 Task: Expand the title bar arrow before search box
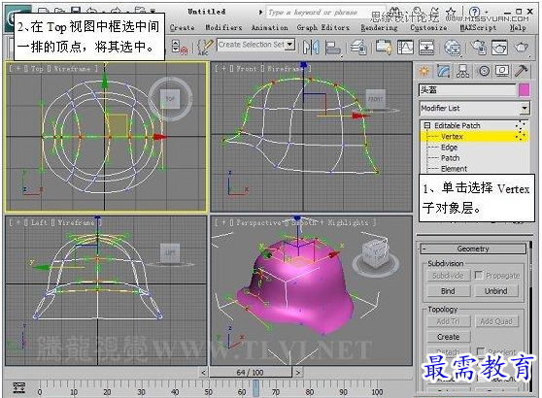260,12
